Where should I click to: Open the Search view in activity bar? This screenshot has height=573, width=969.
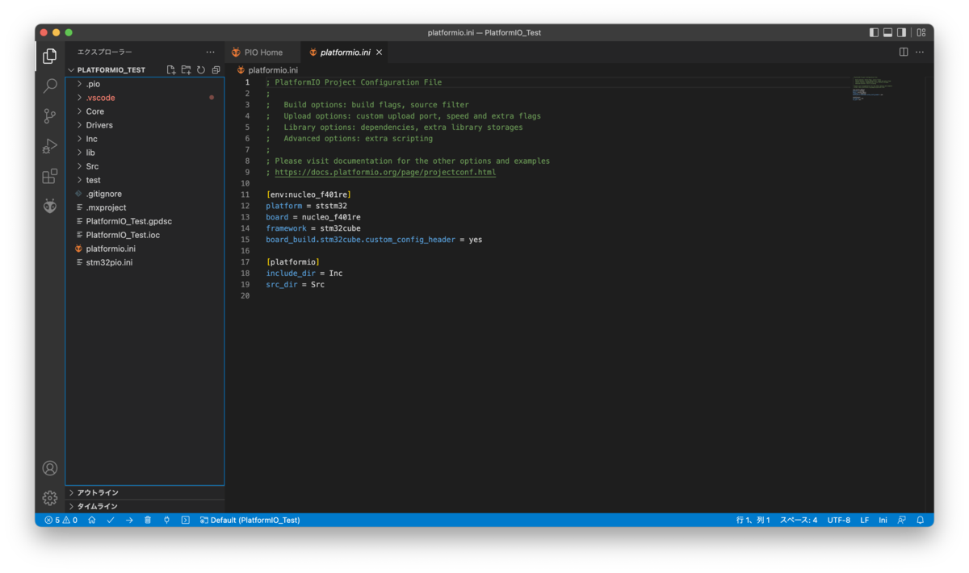click(50, 86)
